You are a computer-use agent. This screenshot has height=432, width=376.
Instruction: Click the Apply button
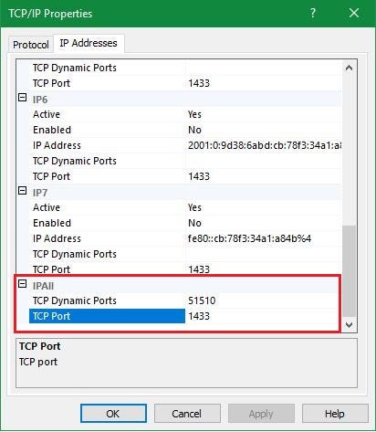[x=261, y=414]
